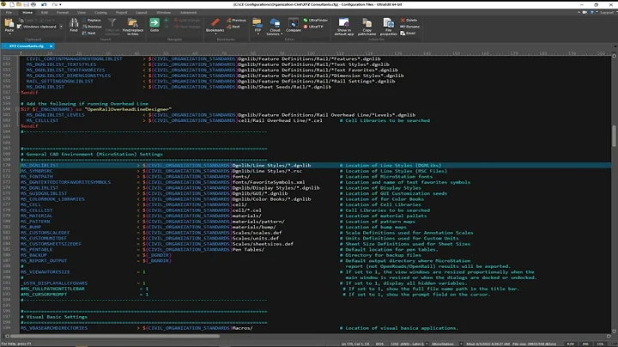Image resolution: width=618 pixels, height=347 pixels.
Task: Toggle COL column mode in status bar
Action: click(600, 344)
